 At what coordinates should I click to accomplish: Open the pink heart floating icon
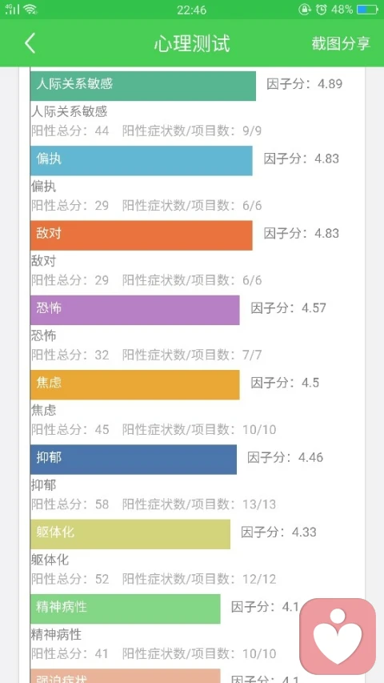pyautogui.click(x=338, y=636)
